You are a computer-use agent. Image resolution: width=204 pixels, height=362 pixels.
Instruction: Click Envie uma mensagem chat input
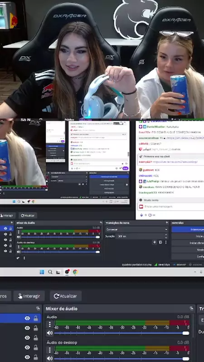pos(171,207)
